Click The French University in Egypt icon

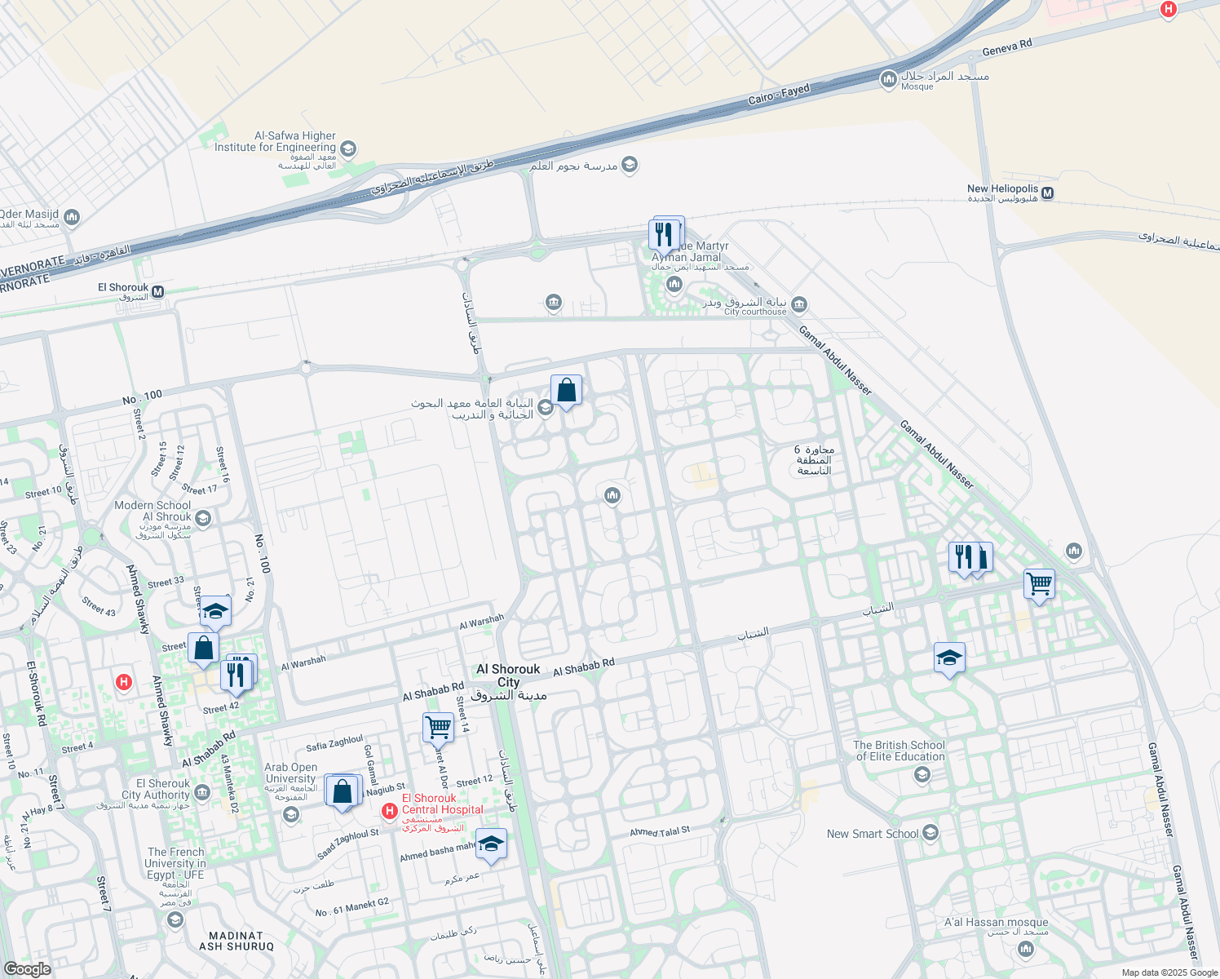[175, 919]
